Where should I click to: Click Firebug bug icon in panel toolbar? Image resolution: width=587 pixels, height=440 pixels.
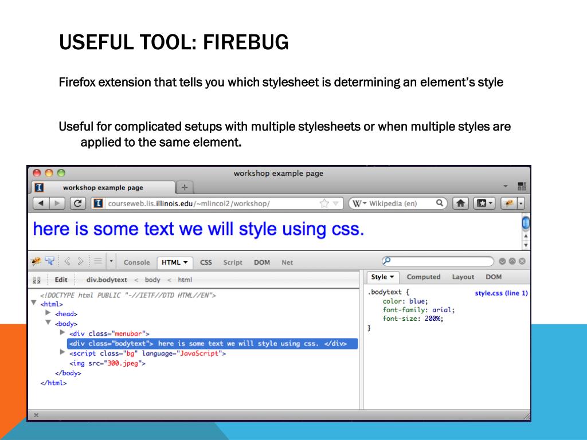point(36,261)
